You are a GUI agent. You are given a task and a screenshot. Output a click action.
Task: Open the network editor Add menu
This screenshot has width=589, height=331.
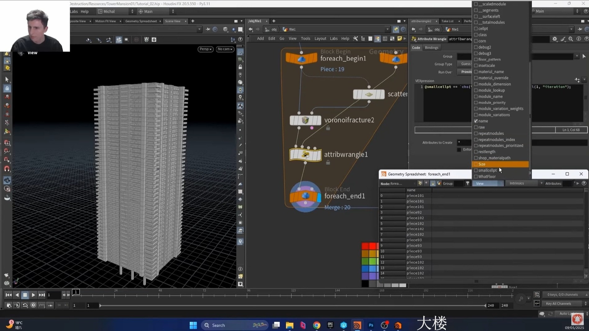(260, 38)
